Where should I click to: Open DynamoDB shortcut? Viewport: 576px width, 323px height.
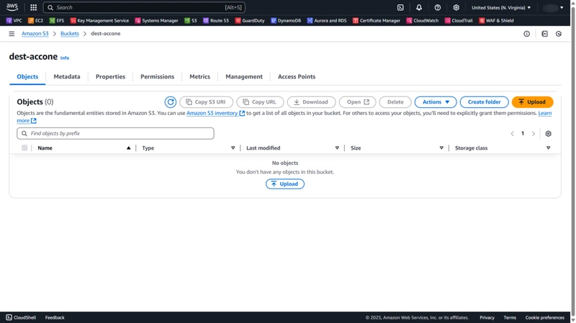[x=286, y=21]
